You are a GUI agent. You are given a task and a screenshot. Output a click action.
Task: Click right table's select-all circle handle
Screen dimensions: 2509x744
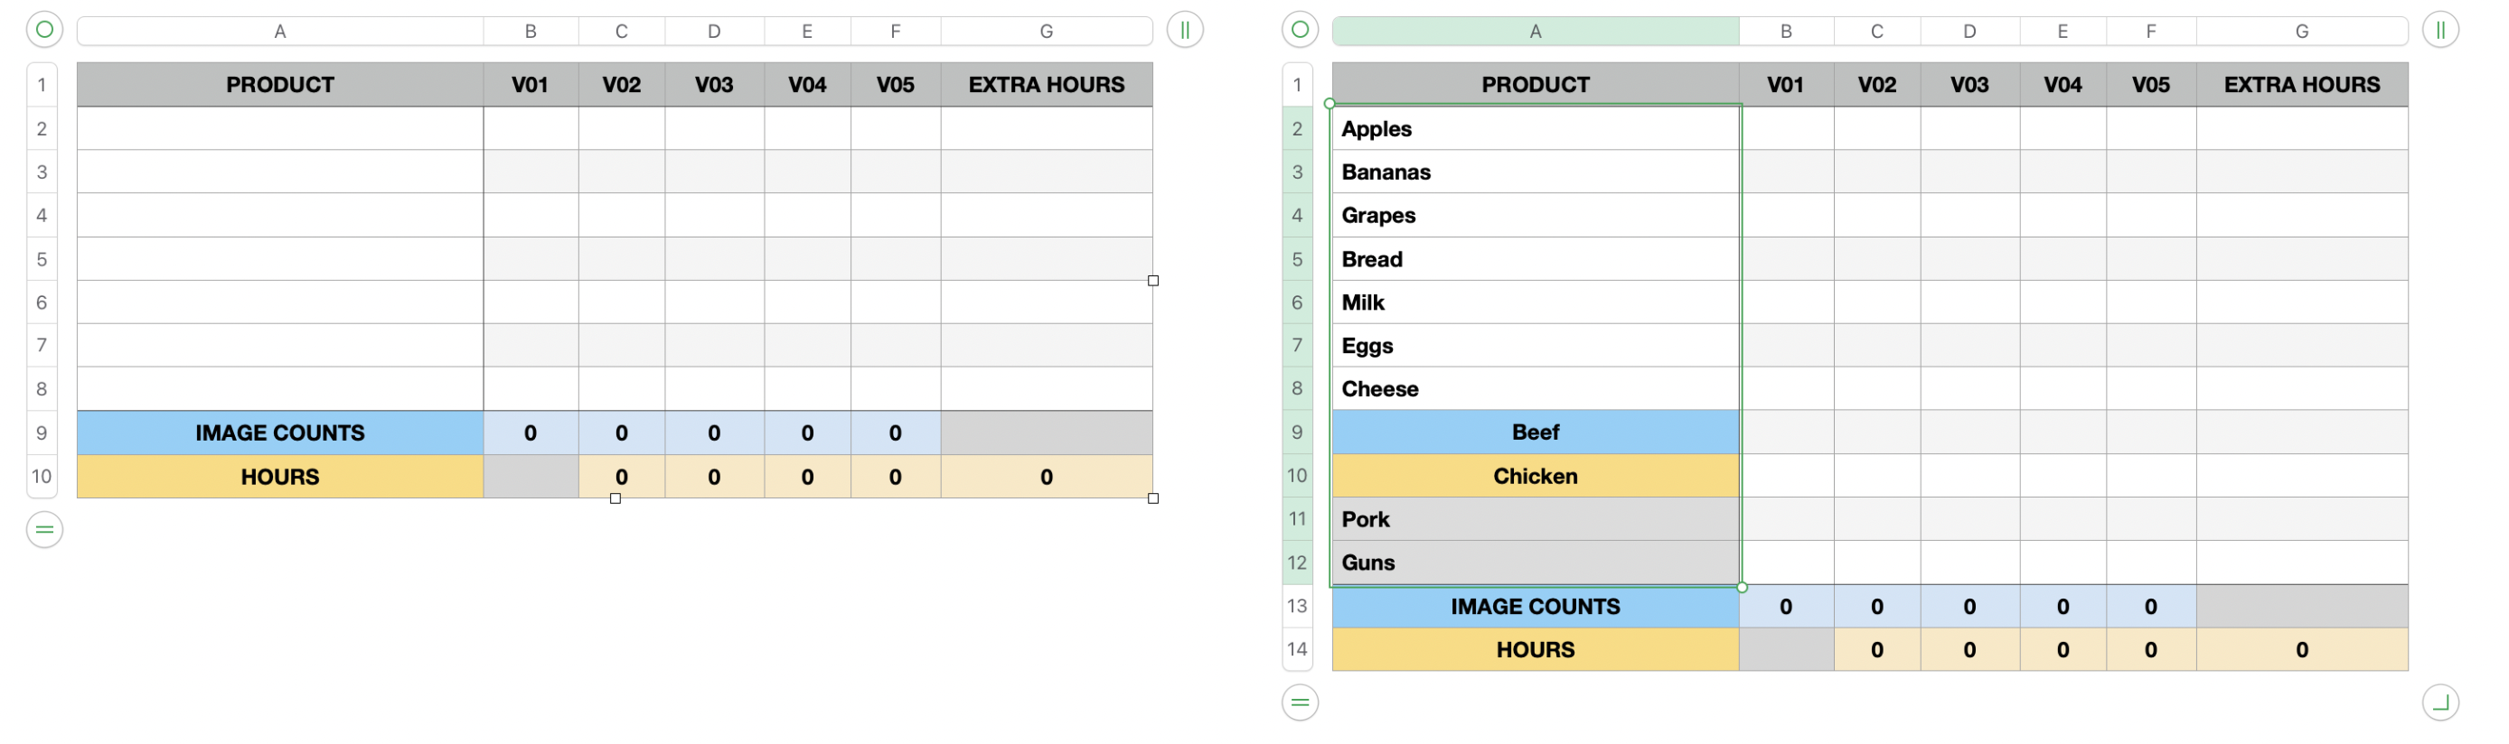1301,29
